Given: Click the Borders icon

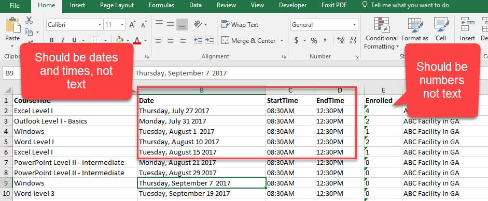Looking at the screenshot, I should [97, 40].
